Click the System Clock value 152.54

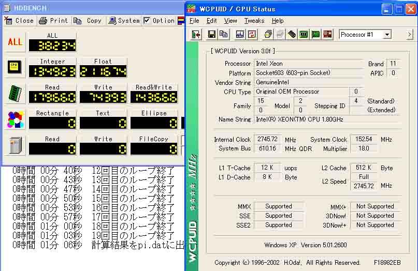364,139
